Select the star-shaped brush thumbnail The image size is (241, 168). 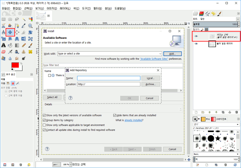tap(218, 138)
